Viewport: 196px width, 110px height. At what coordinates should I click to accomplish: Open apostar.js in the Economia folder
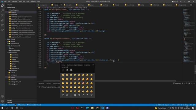click(x=15, y=55)
